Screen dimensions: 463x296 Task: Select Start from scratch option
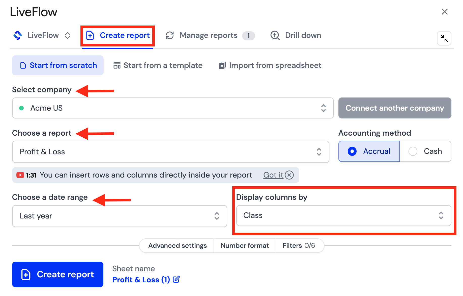(58, 65)
